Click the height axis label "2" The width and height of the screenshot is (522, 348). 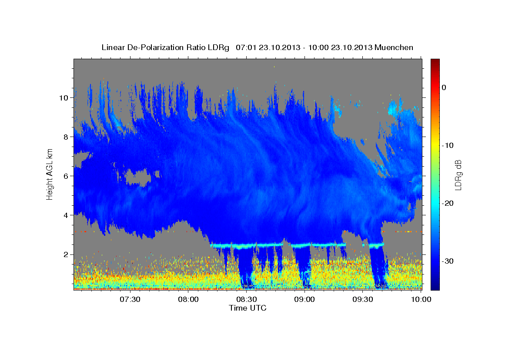[x=67, y=254]
